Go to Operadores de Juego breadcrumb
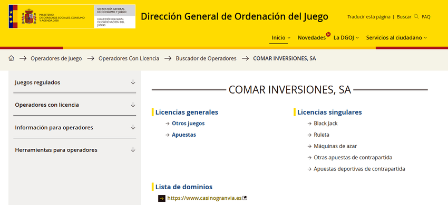The image size is (448, 205). [x=56, y=58]
